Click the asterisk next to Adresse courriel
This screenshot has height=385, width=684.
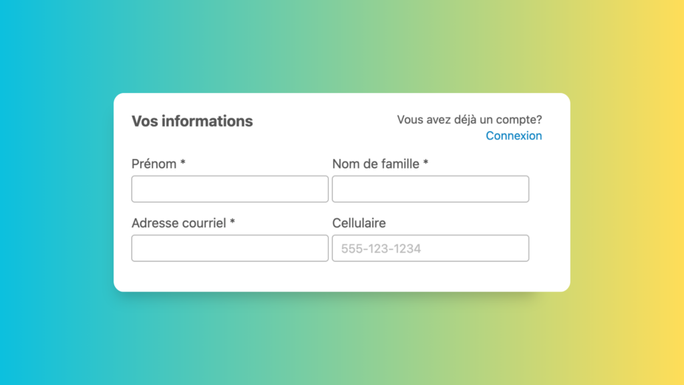[233, 223]
